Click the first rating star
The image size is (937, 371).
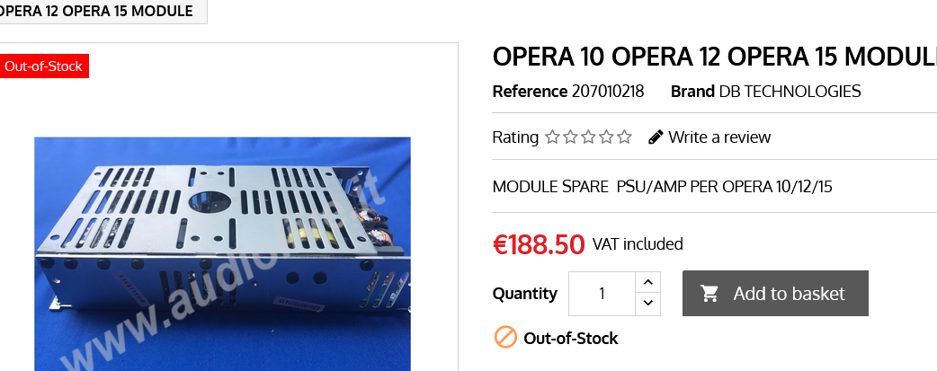coord(553,137)
